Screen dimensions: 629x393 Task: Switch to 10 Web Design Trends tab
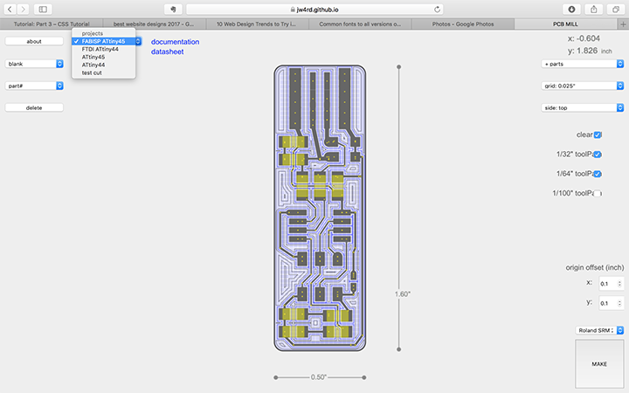(257, 24)
